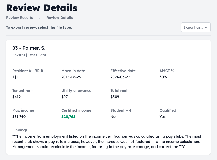Click the Review Details page title
The width and height of the screenshot is (217, 160).
(42, 8)
